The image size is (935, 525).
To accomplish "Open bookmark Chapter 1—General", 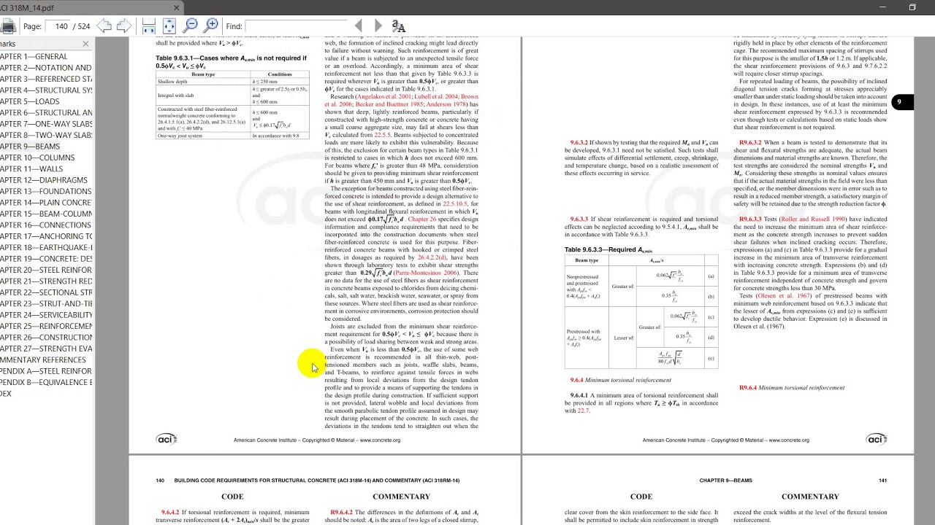I will coord(34,57).
